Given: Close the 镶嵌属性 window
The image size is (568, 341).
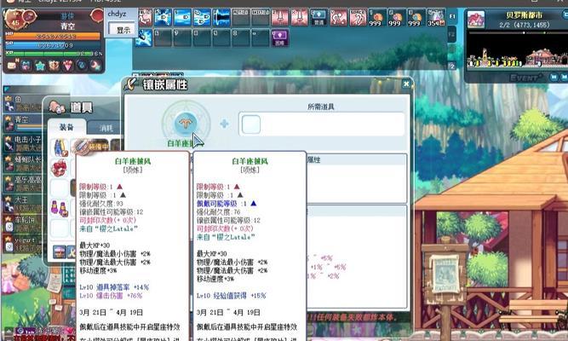Looking at the screenshot, I should point(407,84).
